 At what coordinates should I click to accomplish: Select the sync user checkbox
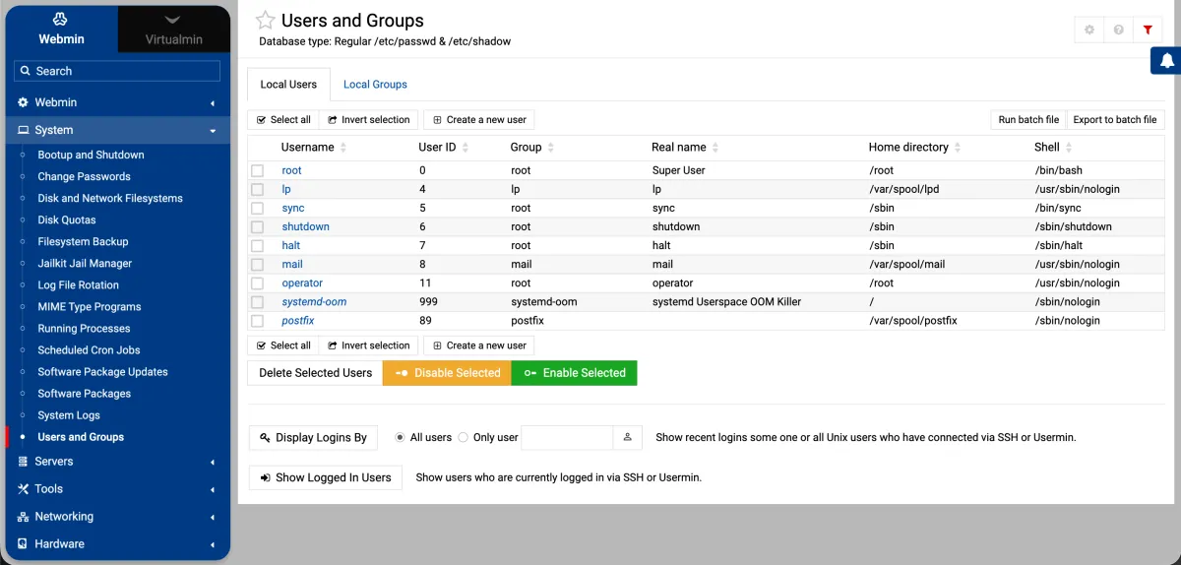(258, 209)
